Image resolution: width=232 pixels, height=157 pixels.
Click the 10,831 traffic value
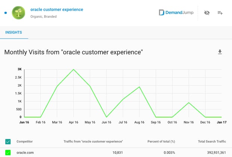point(117,152)
